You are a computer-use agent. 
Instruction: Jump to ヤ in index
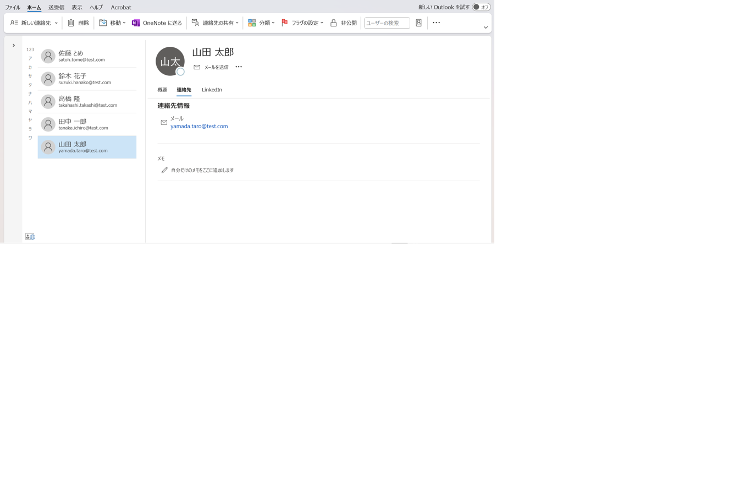click(30, 120)
